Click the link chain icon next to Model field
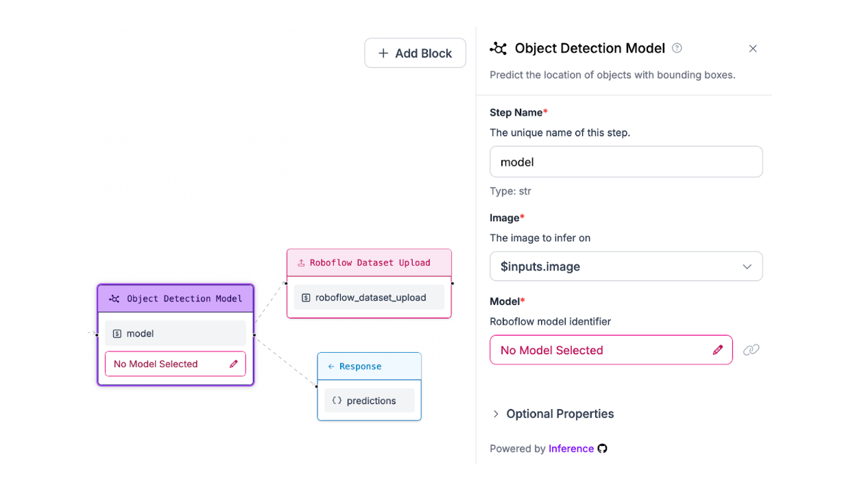Viewport: 864px width, 485px height. point(751,350)
